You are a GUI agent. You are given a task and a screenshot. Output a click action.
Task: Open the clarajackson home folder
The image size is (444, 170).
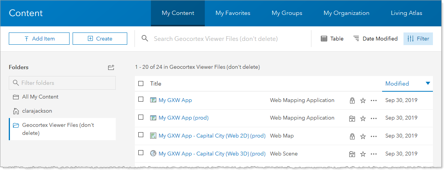pos(32,111)
